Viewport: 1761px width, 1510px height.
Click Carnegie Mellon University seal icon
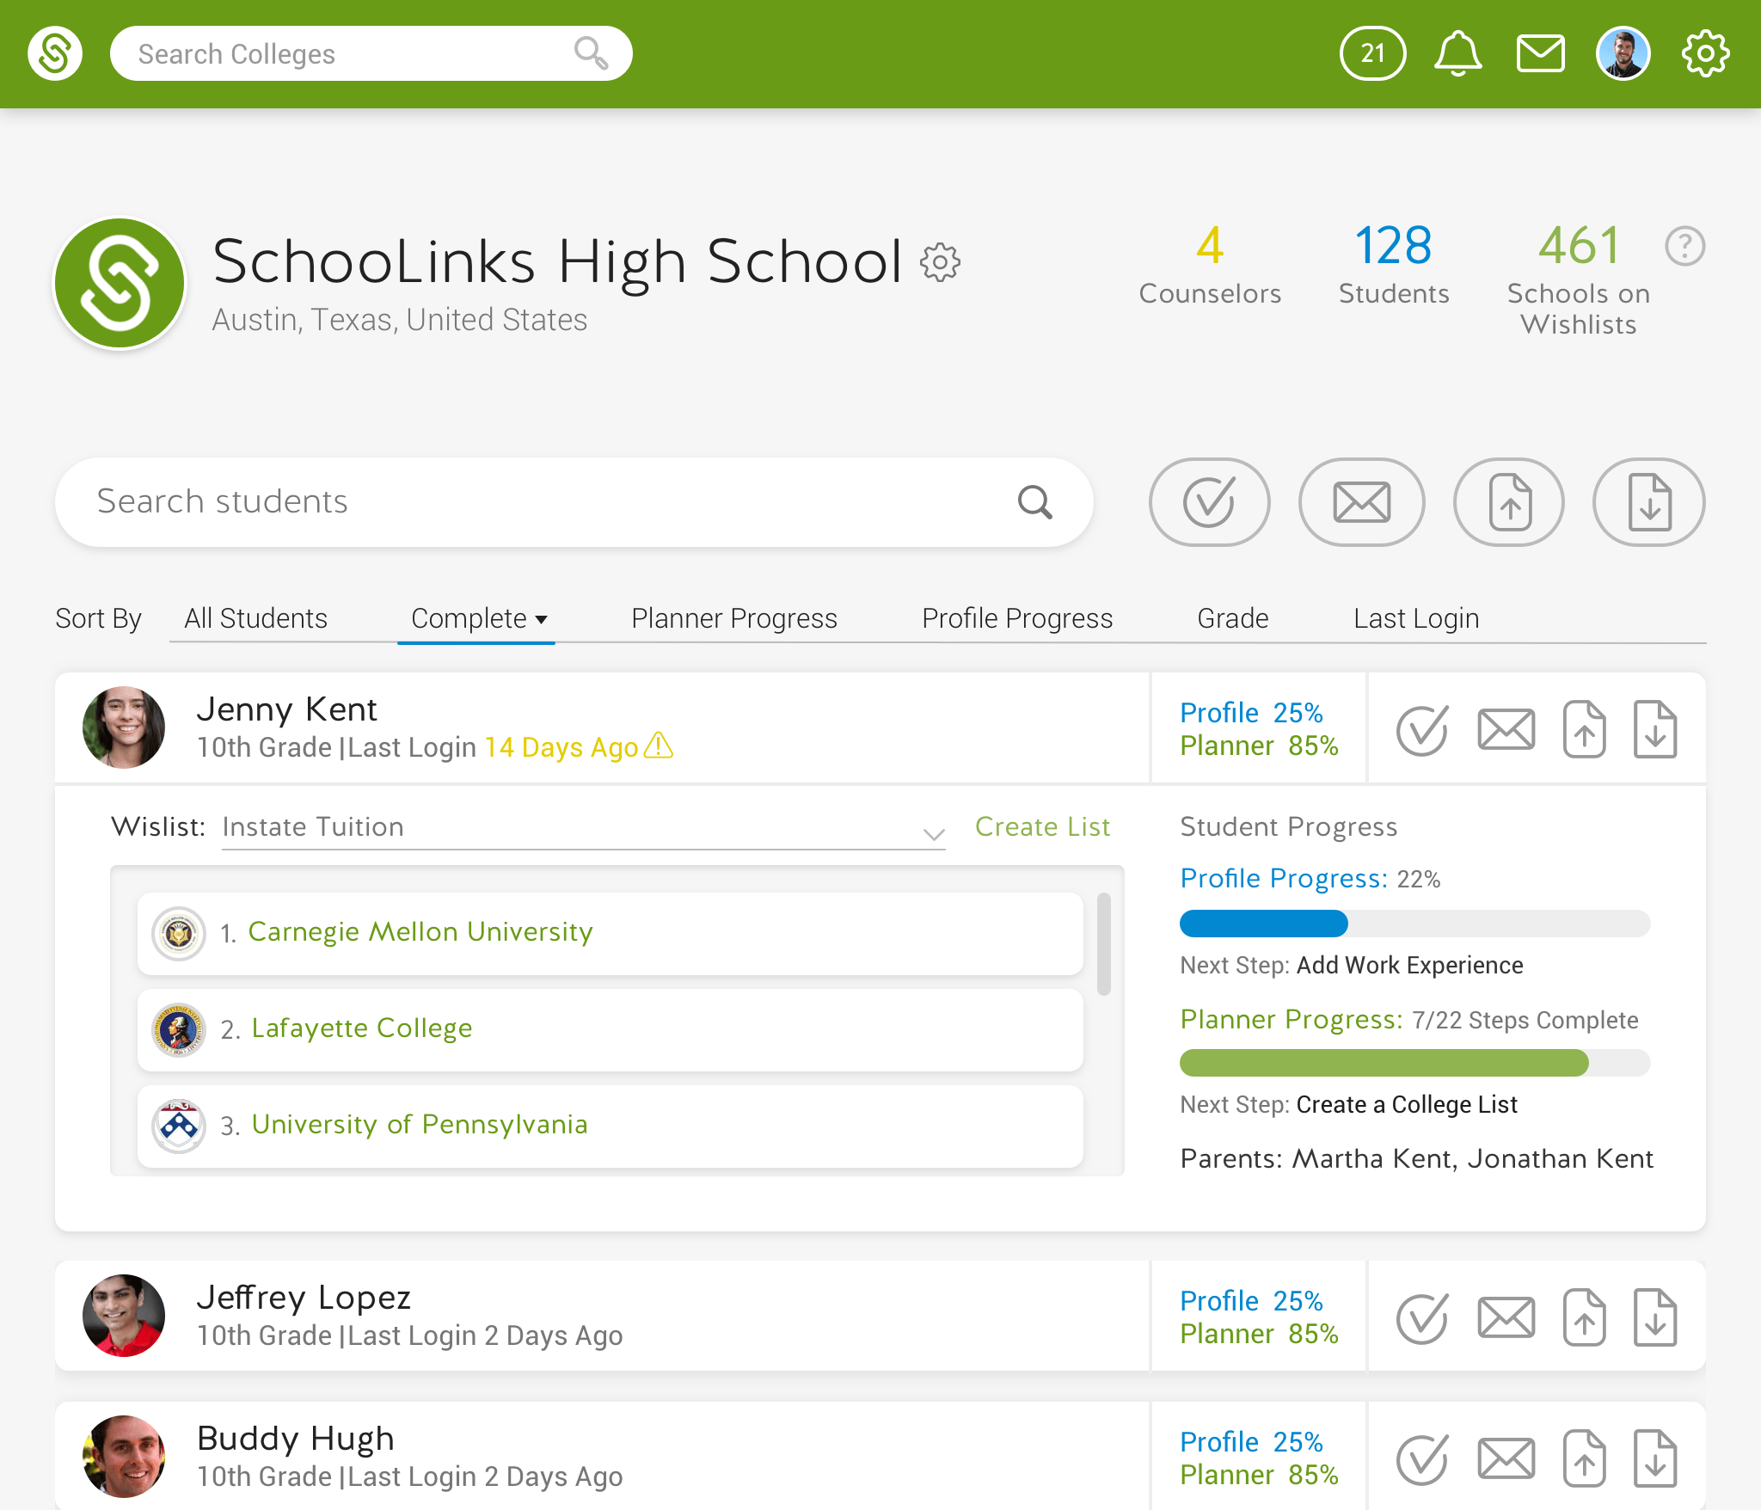click(x=179, y=933)
